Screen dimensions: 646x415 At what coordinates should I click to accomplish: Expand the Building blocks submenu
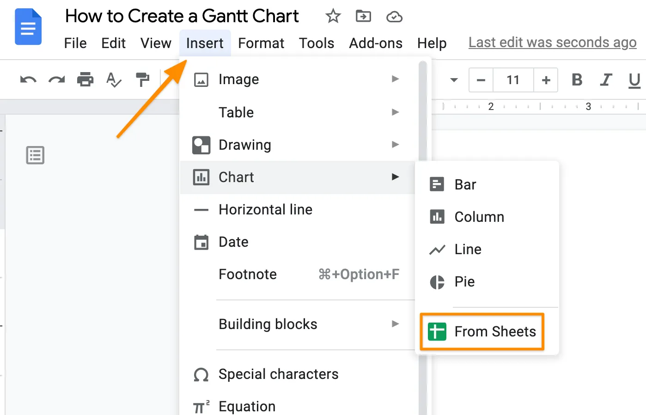click(296, 324)
